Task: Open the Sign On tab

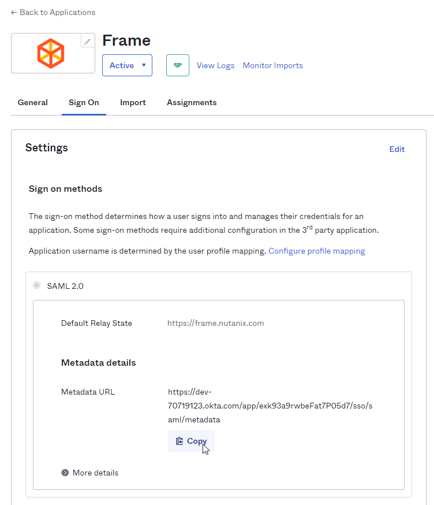Action: (x=84, y=102)
